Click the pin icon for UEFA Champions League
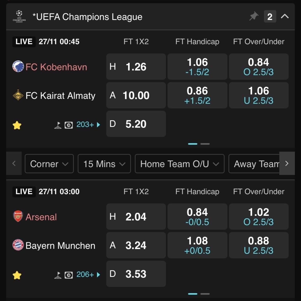The image size is (301, 301). pos(254,17)
